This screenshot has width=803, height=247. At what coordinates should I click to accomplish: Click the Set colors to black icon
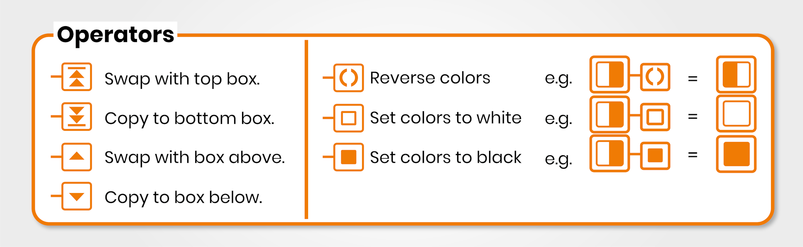(348, 157)
